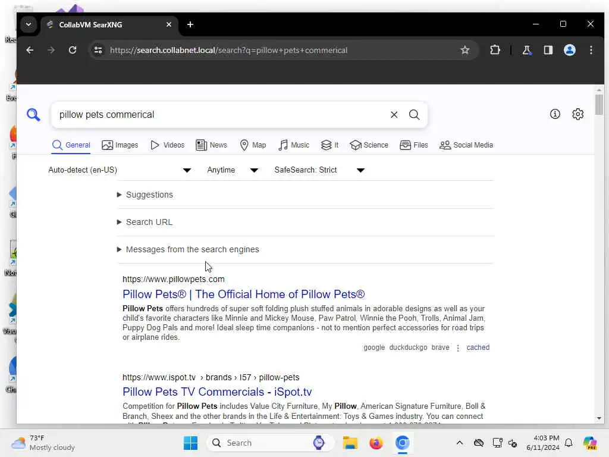Viewport: 609px width, 457px height.
Task: Open a new browser tab
Action: [x=190, y=24]
